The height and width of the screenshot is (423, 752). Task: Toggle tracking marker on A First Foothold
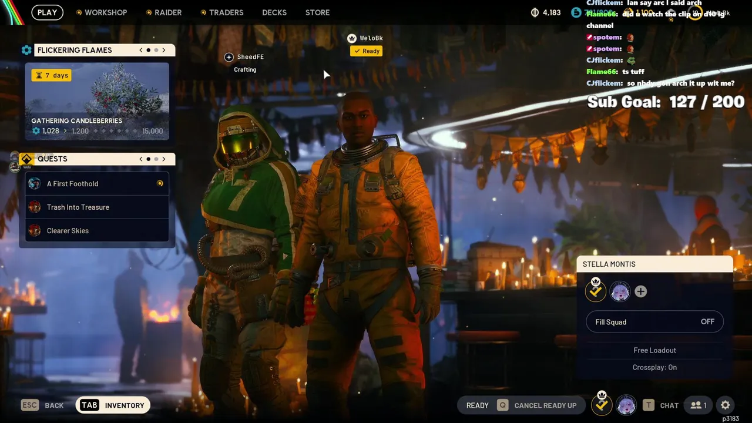[x=160, y=183]
